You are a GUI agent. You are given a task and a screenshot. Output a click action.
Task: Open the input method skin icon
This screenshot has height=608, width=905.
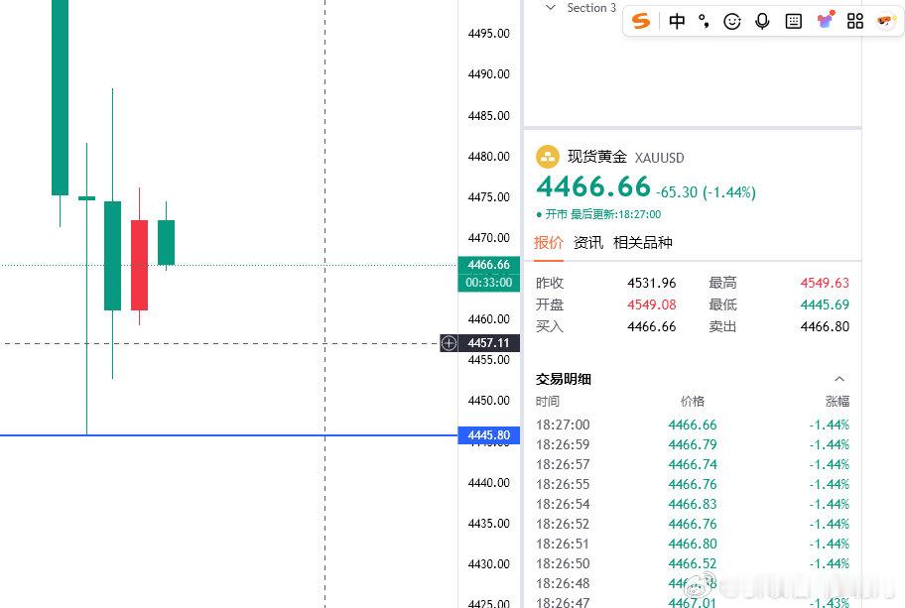pos(826,21)
